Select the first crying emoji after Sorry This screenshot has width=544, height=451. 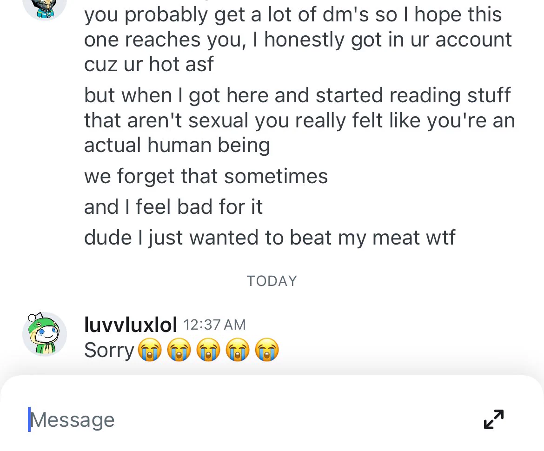150,350
